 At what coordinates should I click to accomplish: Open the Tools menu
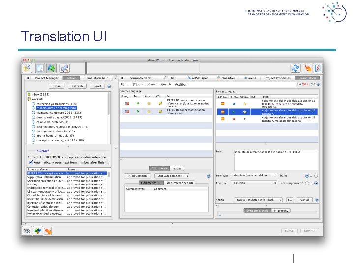pos(138,85)
